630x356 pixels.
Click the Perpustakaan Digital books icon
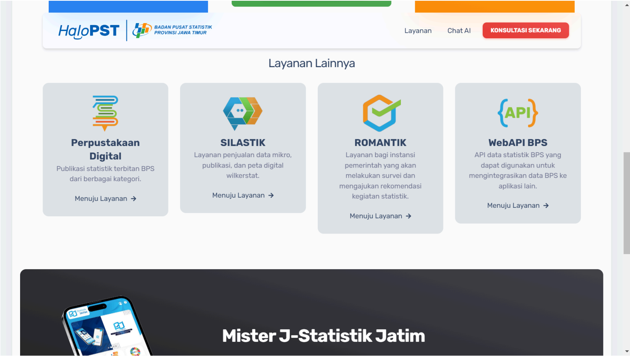(x=105, y=113)
